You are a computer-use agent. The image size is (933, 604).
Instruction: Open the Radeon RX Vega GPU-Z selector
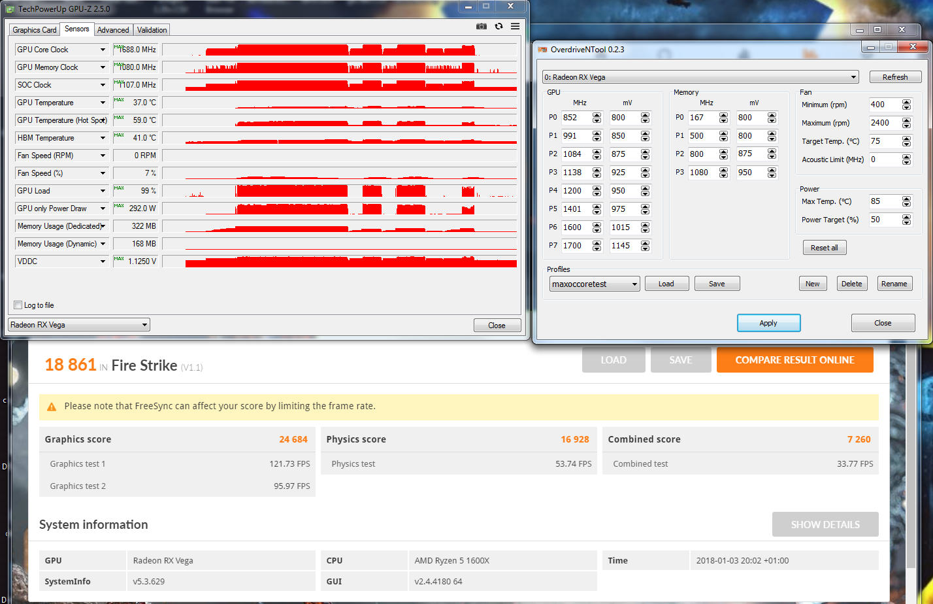point(79,325)
